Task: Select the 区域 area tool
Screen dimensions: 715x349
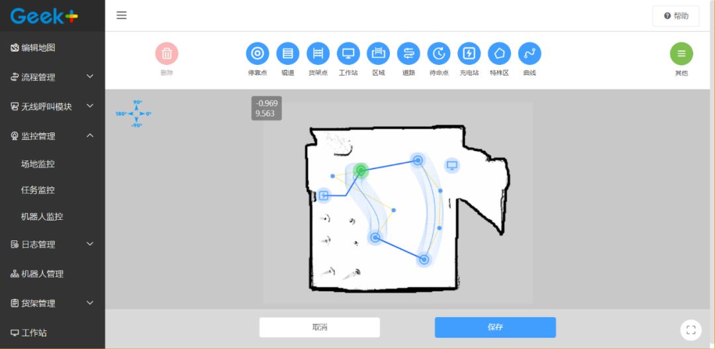Action: point(378,54)
